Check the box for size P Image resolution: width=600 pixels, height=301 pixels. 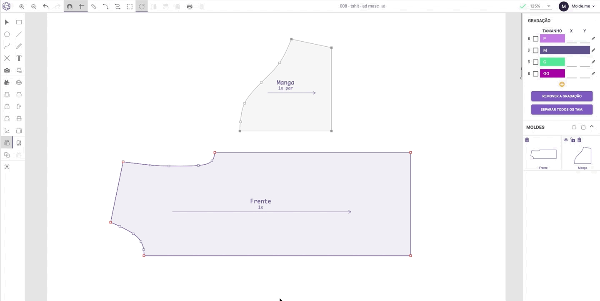[536, 39]
